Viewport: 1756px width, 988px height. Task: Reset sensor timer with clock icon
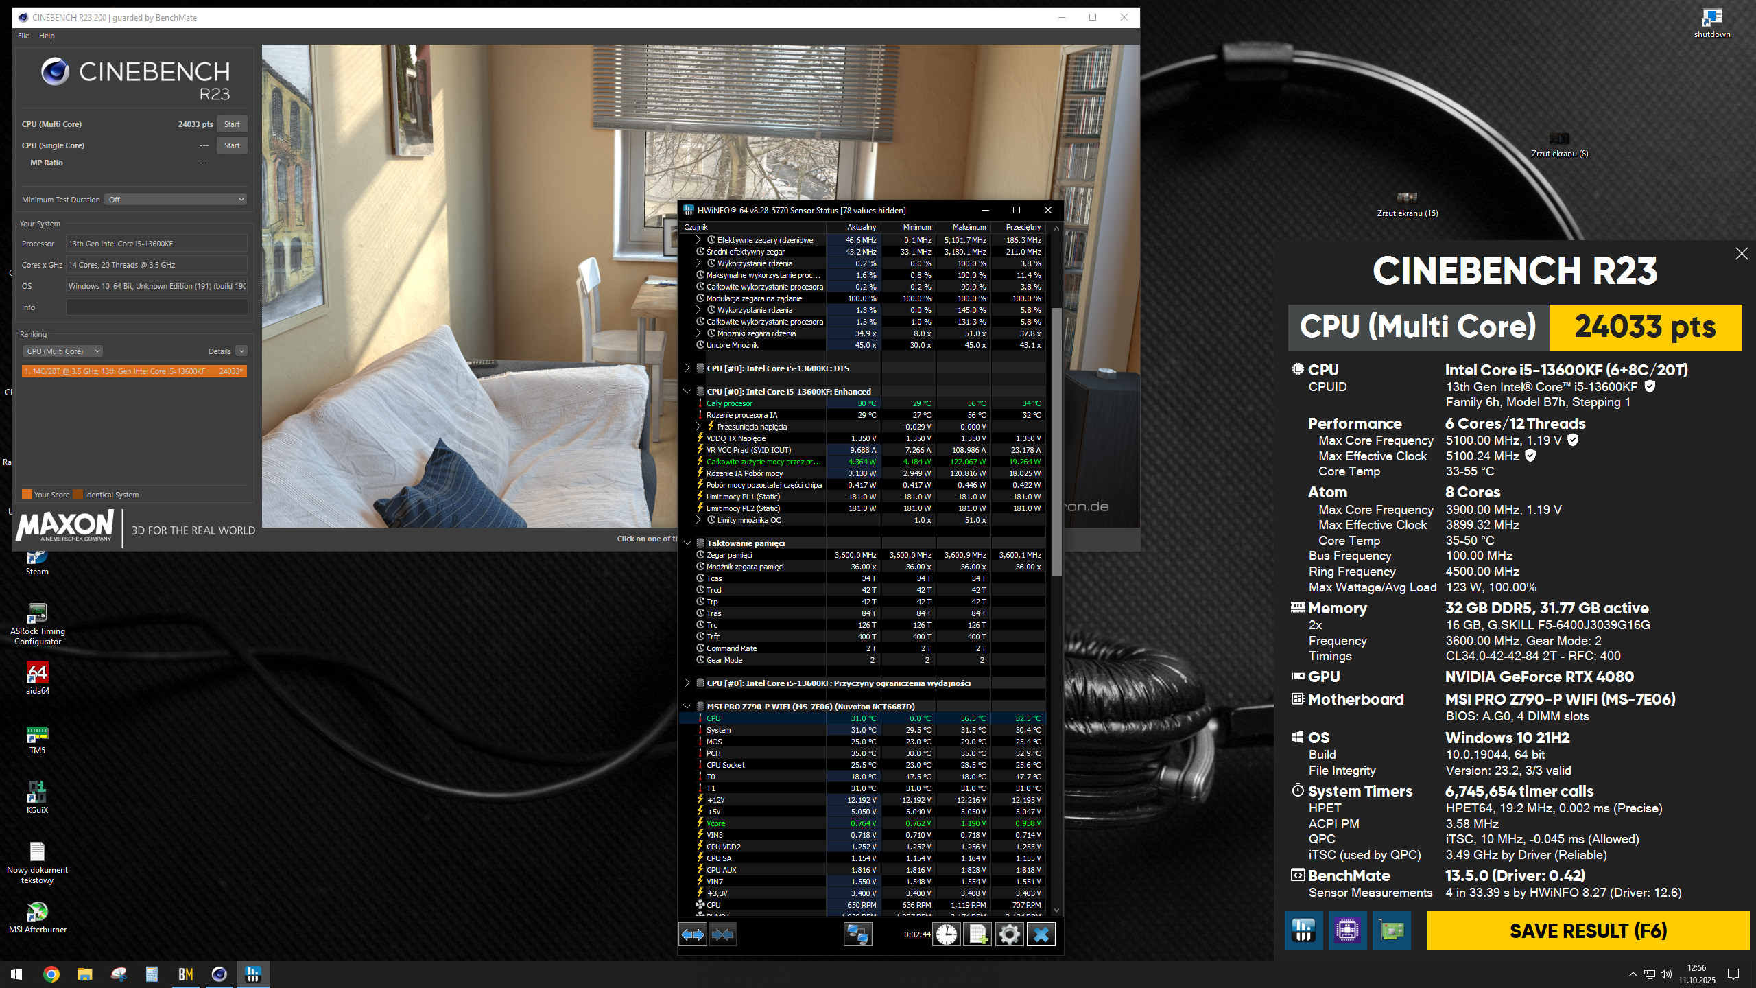[x=947, y=934]
